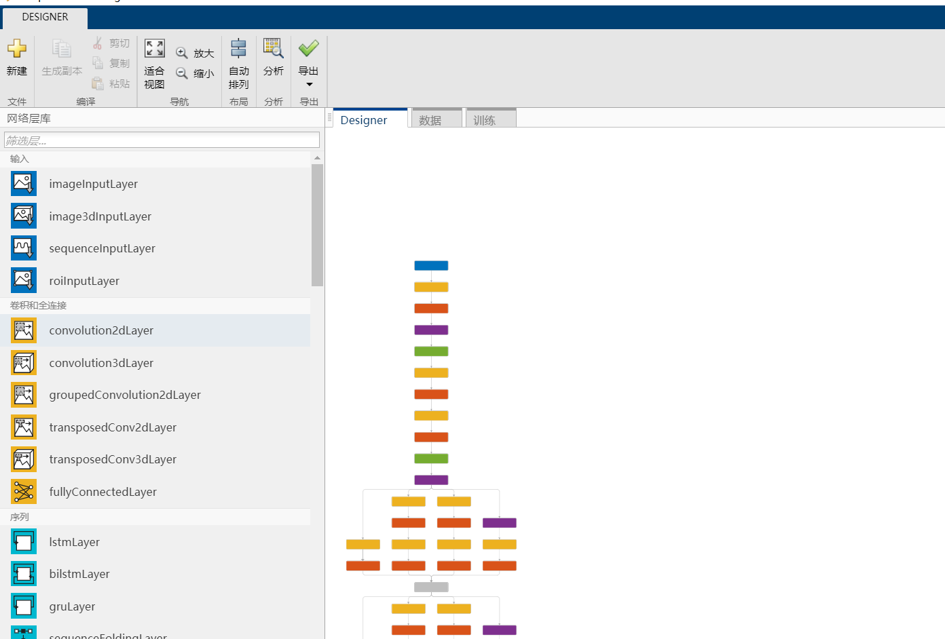This screenshot has width=945, height=639.
Task: Collapse the 输入 section header
Action: tap(155, 159)
